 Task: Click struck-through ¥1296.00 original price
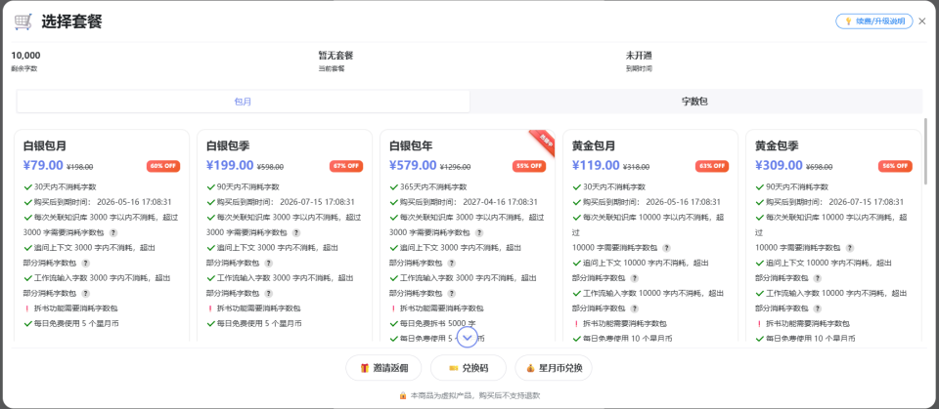point(456,168)
